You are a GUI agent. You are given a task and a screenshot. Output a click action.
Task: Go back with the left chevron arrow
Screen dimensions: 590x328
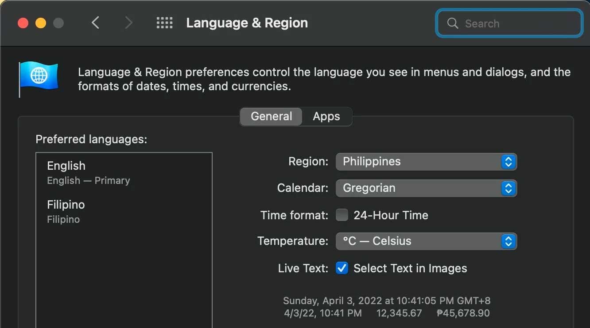coord(95,23)
